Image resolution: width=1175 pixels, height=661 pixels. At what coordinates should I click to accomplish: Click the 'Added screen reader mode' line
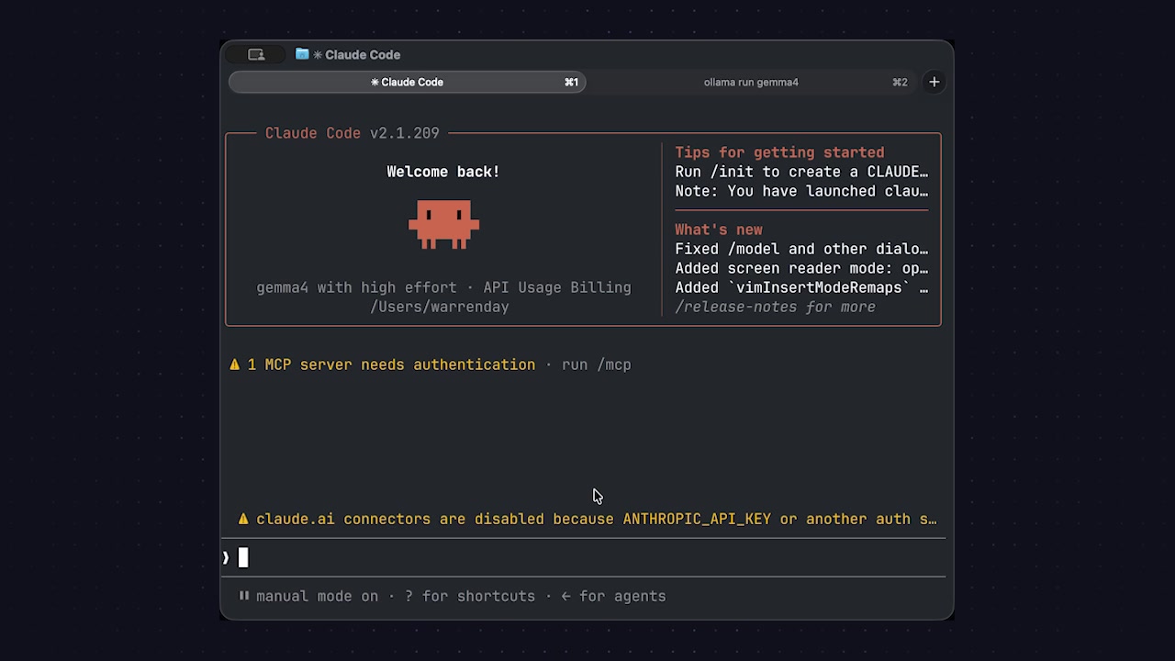[x=801, y=268]
